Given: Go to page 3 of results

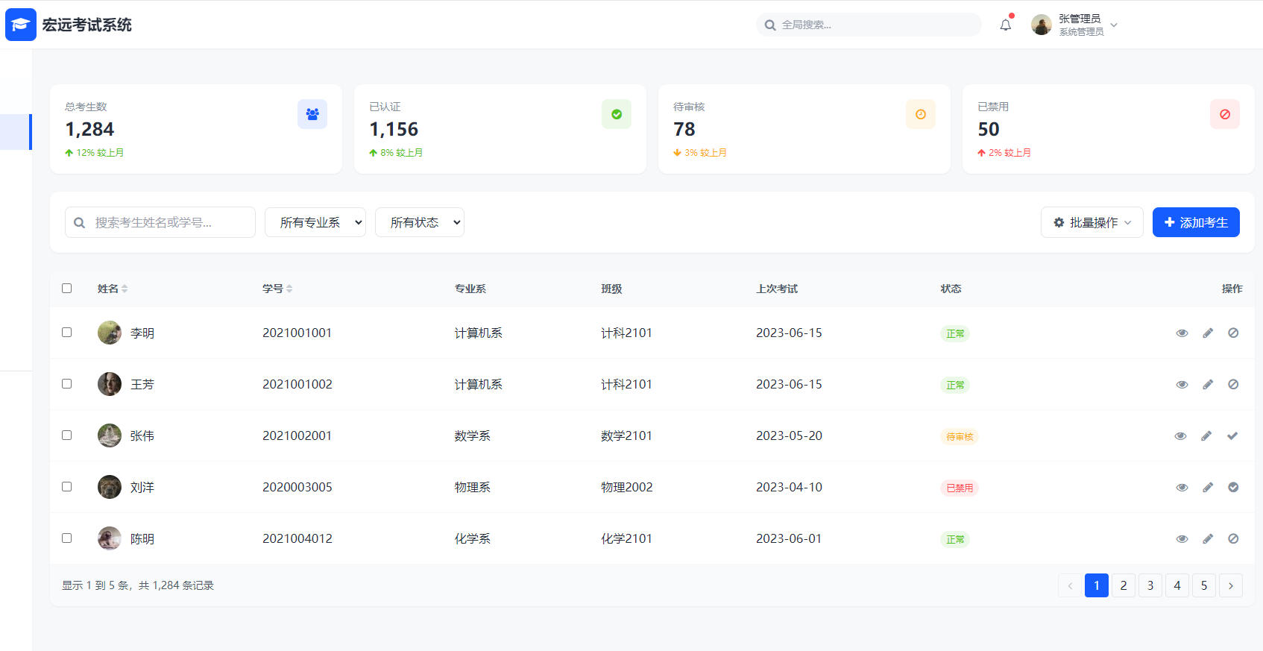Looking at the screenshot, I should [x=1150, y=585].
